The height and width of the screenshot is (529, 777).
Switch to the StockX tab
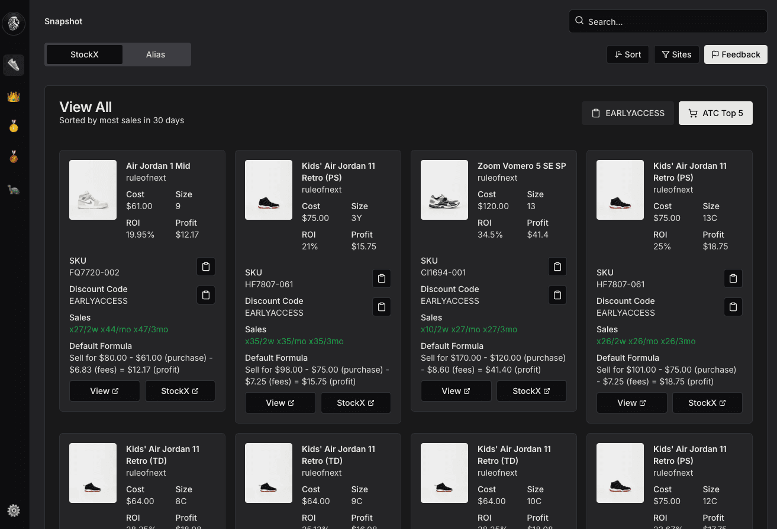point(85,54)
